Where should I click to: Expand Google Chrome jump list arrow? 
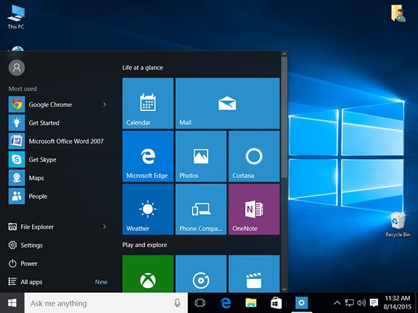point(104,105)
